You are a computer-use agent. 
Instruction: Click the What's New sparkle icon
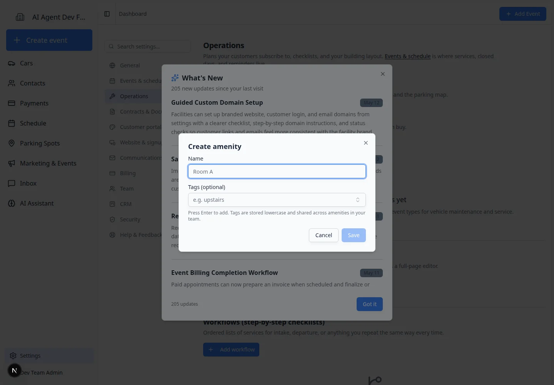(175, 78)
